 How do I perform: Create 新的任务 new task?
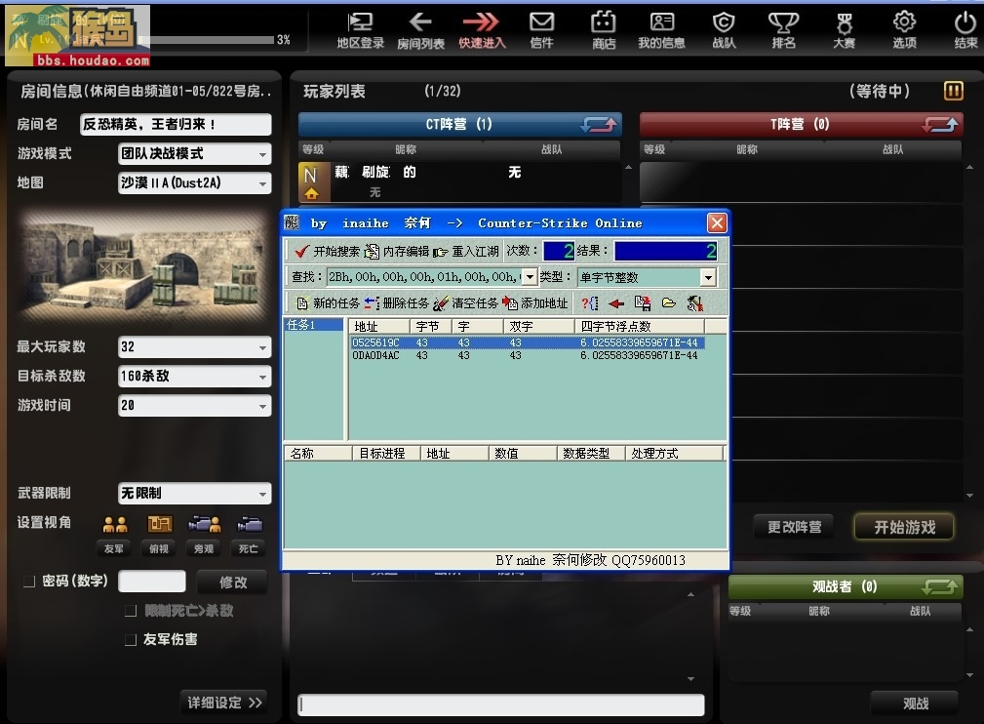[x=327, y=303]
